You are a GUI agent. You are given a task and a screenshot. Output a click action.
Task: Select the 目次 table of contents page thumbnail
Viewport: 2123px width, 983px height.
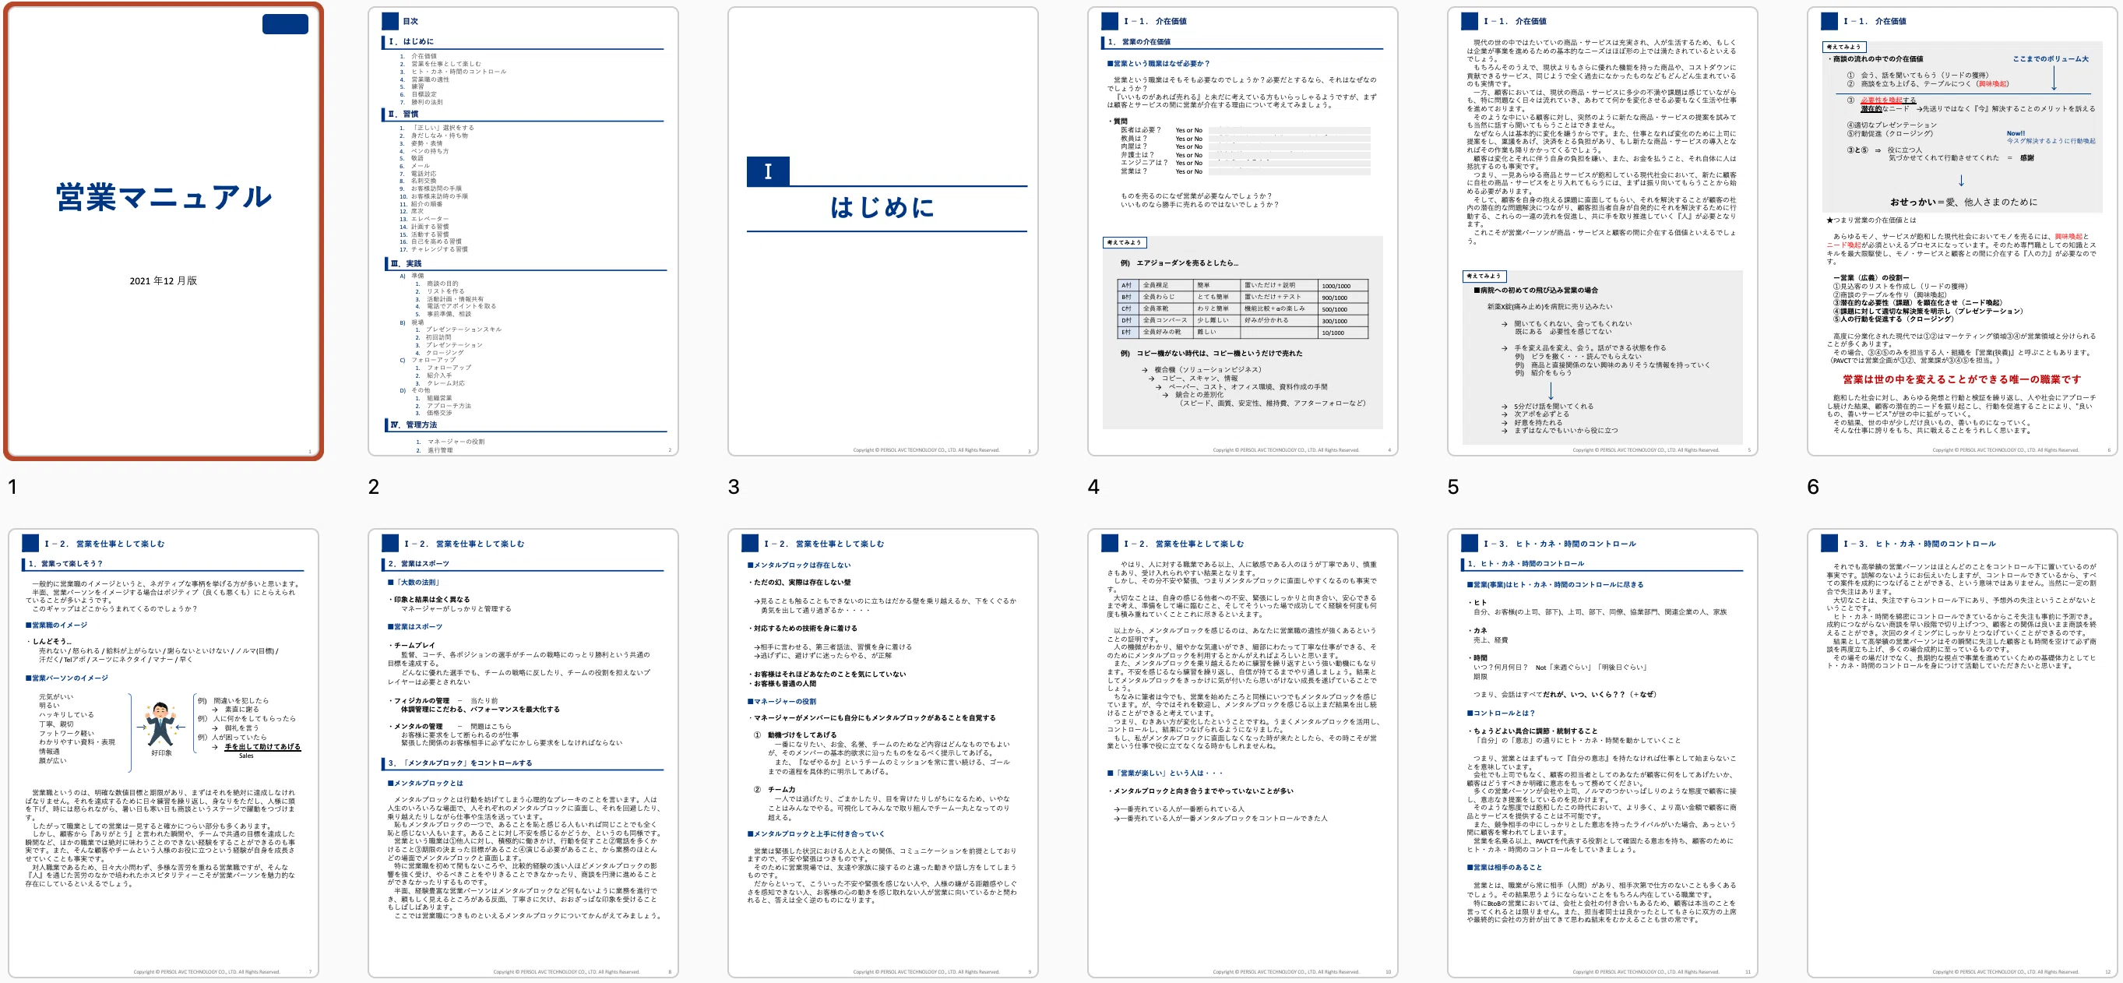pyautogui.click(x=523, y=231)
